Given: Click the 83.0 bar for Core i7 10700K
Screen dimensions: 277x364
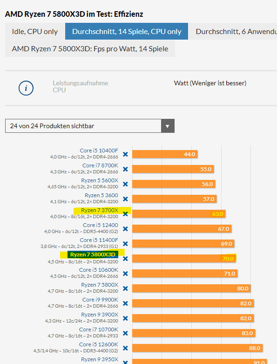Looking at the screenshot, I should pyautogui.click(x=194, y=333).
